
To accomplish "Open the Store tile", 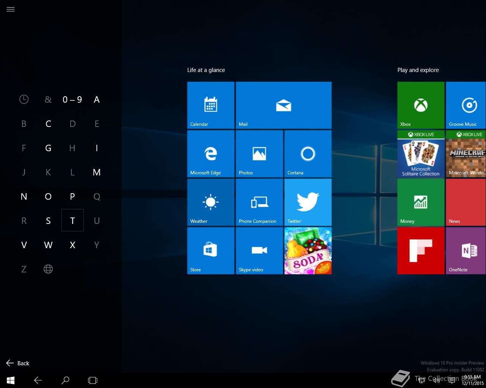I will (211, 251).
